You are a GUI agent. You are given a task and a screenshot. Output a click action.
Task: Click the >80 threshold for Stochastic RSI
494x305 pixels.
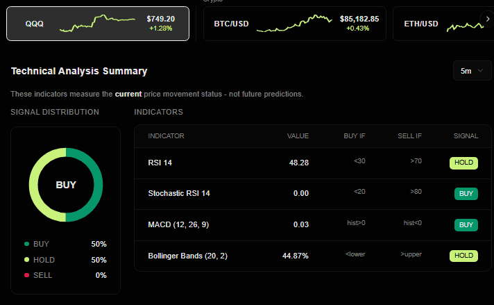pyautogui.click(x=416, y=192)
